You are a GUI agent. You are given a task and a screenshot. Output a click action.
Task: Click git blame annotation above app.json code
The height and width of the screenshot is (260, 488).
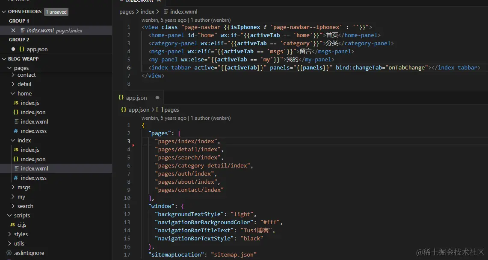tap(186, 118)
